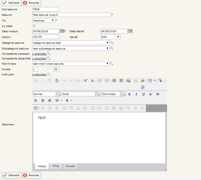
Task: Click the insert image icon
Action: point(142,81)
